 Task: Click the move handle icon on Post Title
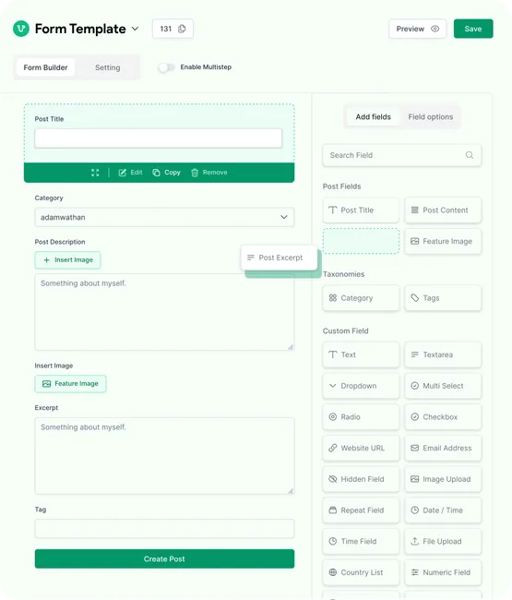95,173
